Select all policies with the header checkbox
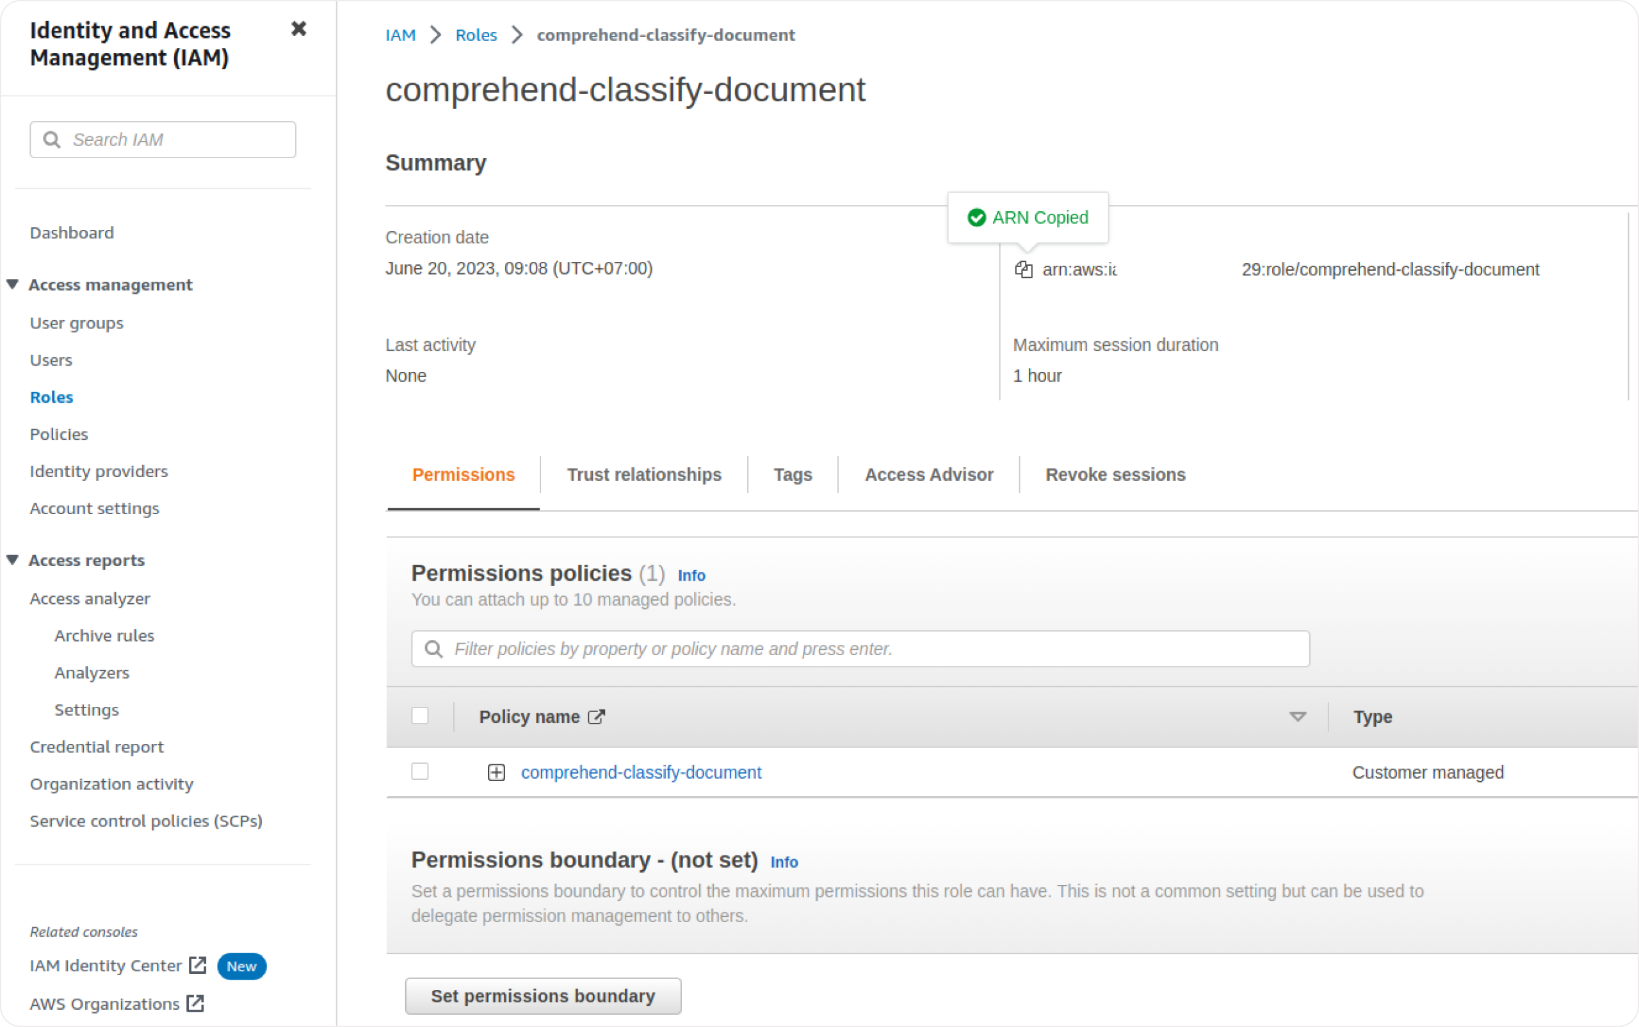 coord(420,716)
